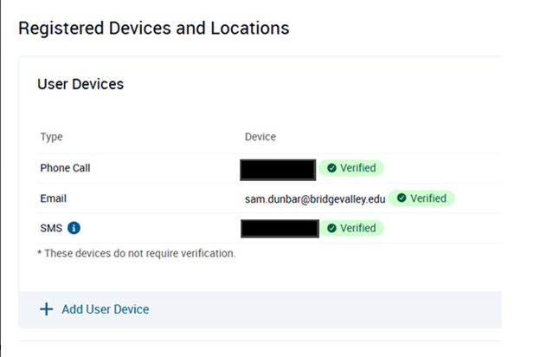
Task: Click the User Devices section heading
Action: pos(80,84)
